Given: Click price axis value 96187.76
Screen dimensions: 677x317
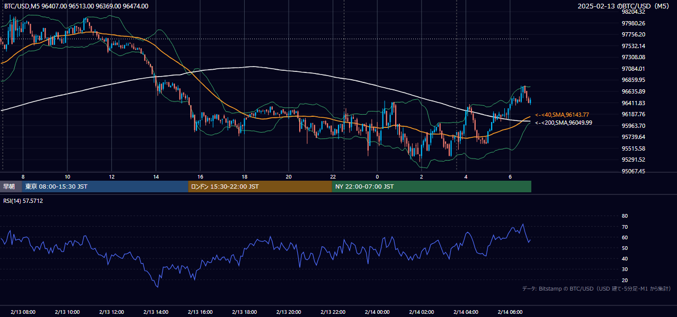Looking at the screenshot, I should point(634,114).
